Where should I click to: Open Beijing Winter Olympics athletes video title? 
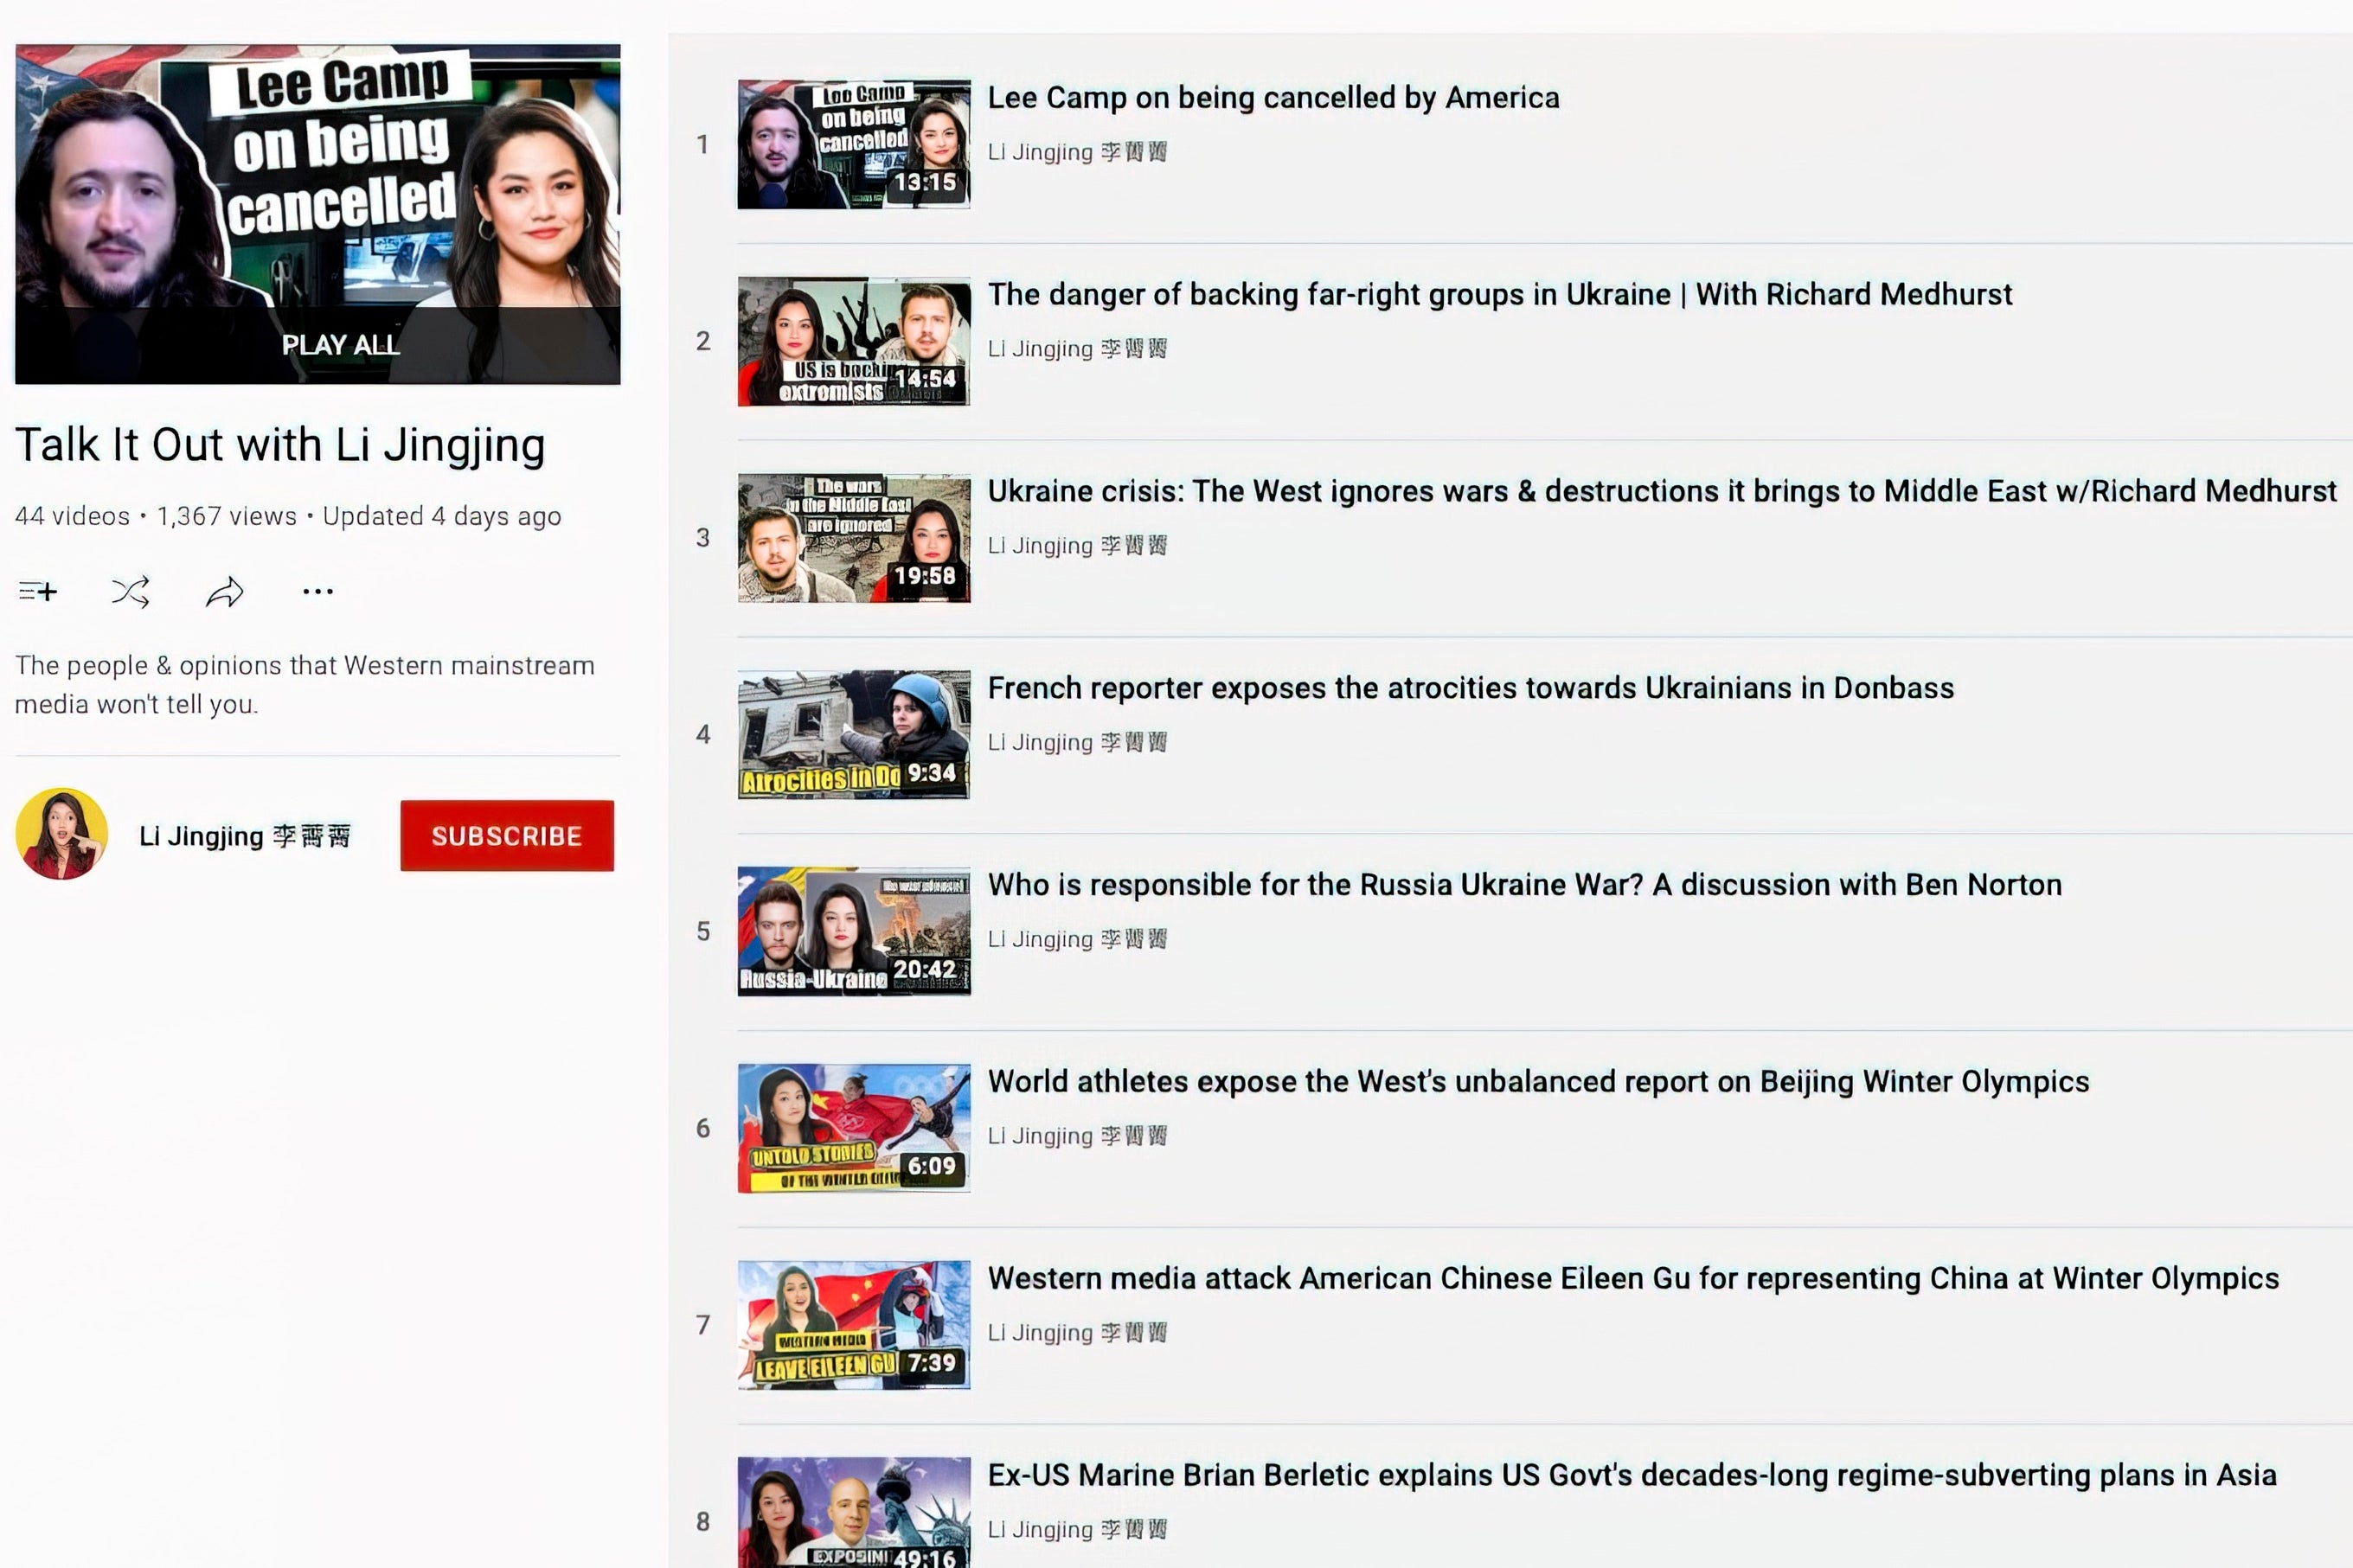pyautogui.click(x=1538, y=1082)
